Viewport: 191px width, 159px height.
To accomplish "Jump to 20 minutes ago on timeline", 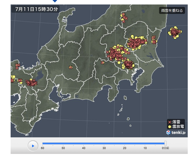I will [125, 148].
